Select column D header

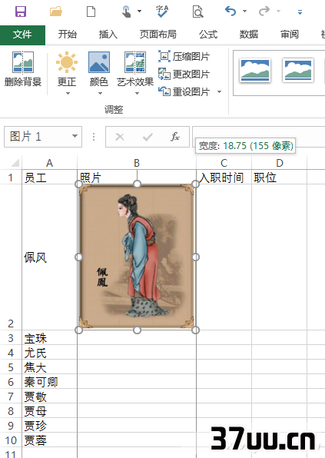click(x=280, y=163)
